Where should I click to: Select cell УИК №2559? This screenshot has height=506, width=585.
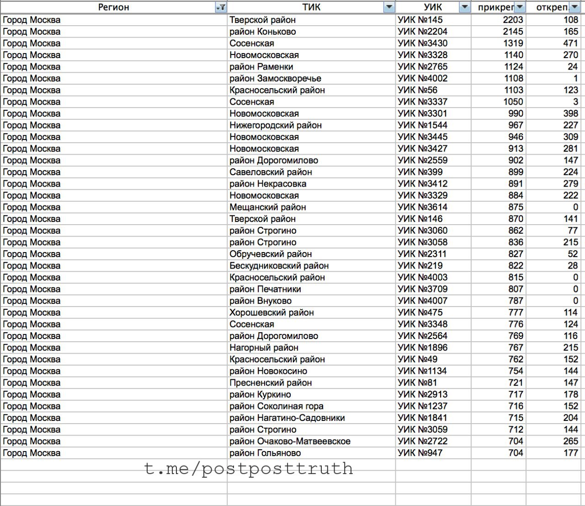click(x=433, y=160)
